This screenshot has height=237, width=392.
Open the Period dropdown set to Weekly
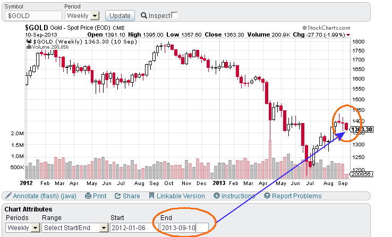click(x=82, y=16)
